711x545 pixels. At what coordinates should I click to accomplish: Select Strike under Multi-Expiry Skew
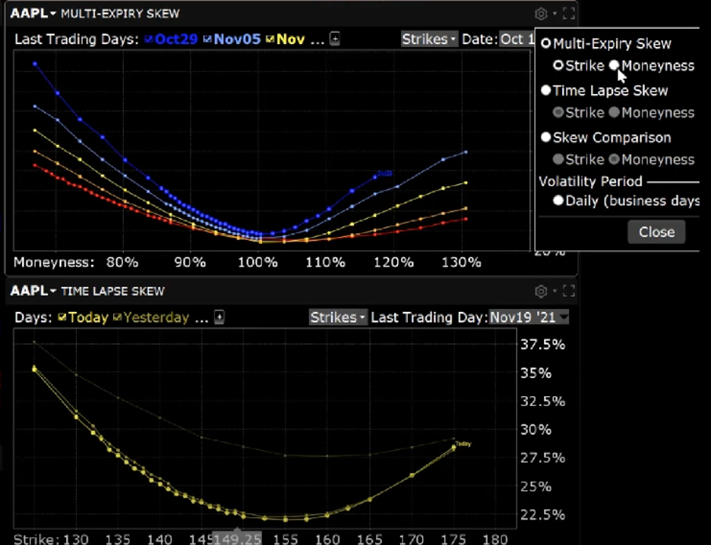558,66
